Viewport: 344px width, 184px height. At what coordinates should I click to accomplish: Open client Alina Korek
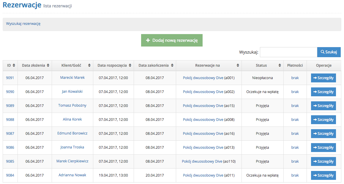click(72, 119)
